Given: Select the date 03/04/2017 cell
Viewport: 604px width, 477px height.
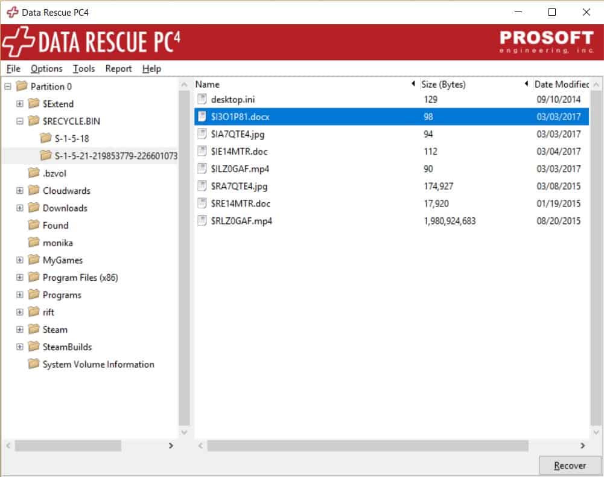Looking at the screenshot, I should [559, 152].
